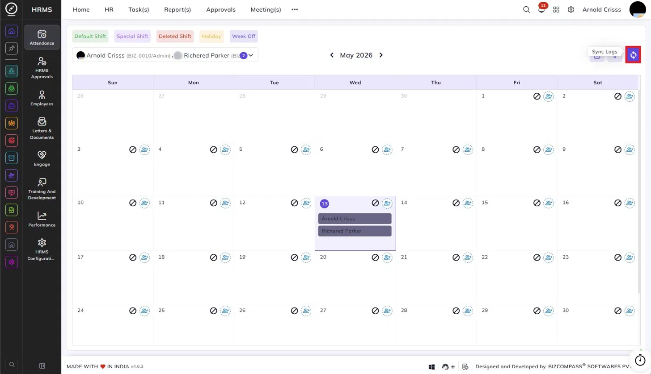Click the Wed column header
This screenshot has width=651, height=374.
[355, 83]
